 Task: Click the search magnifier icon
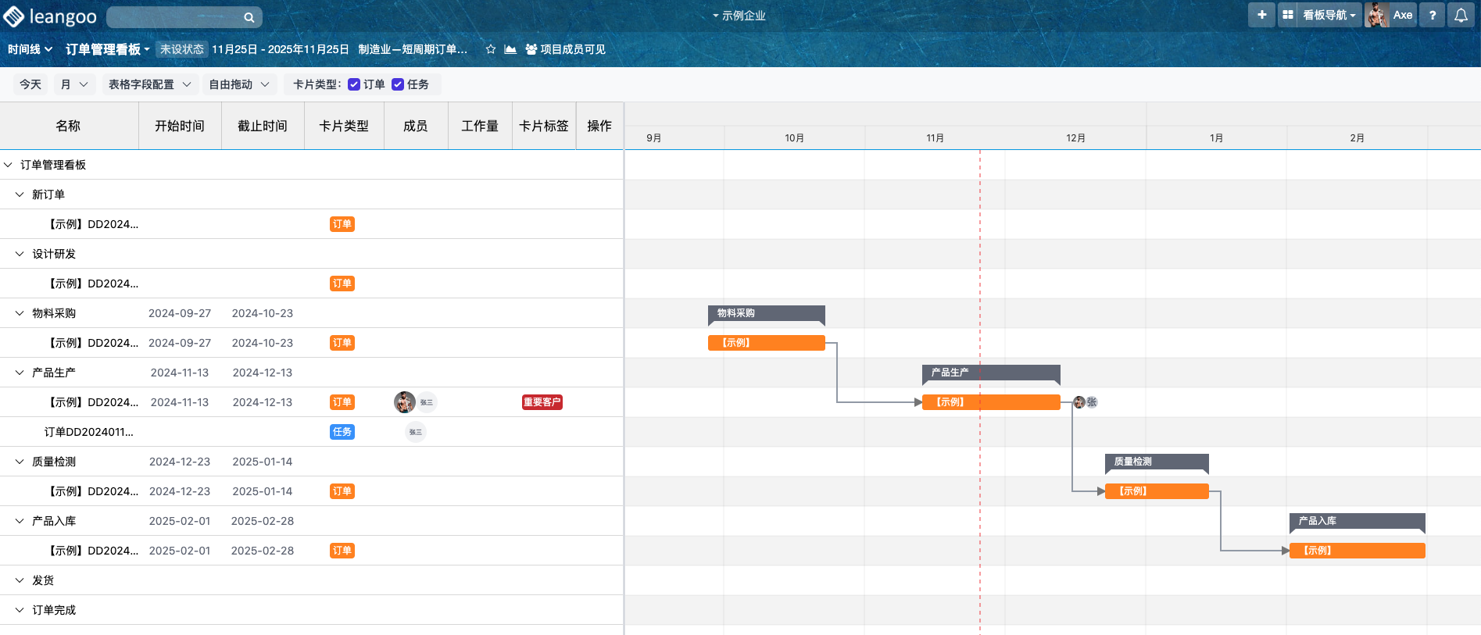point(249,17)
